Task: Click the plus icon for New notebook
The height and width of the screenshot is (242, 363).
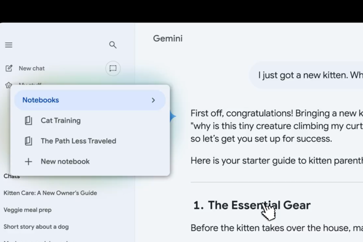Action: pos(28,162)
